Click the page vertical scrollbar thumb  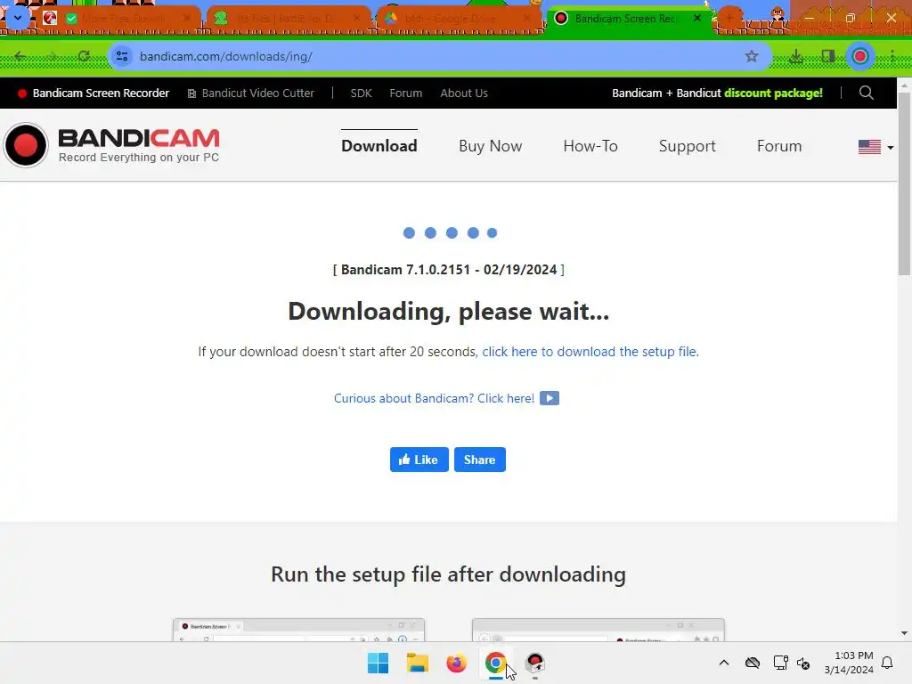coord(905,183)
